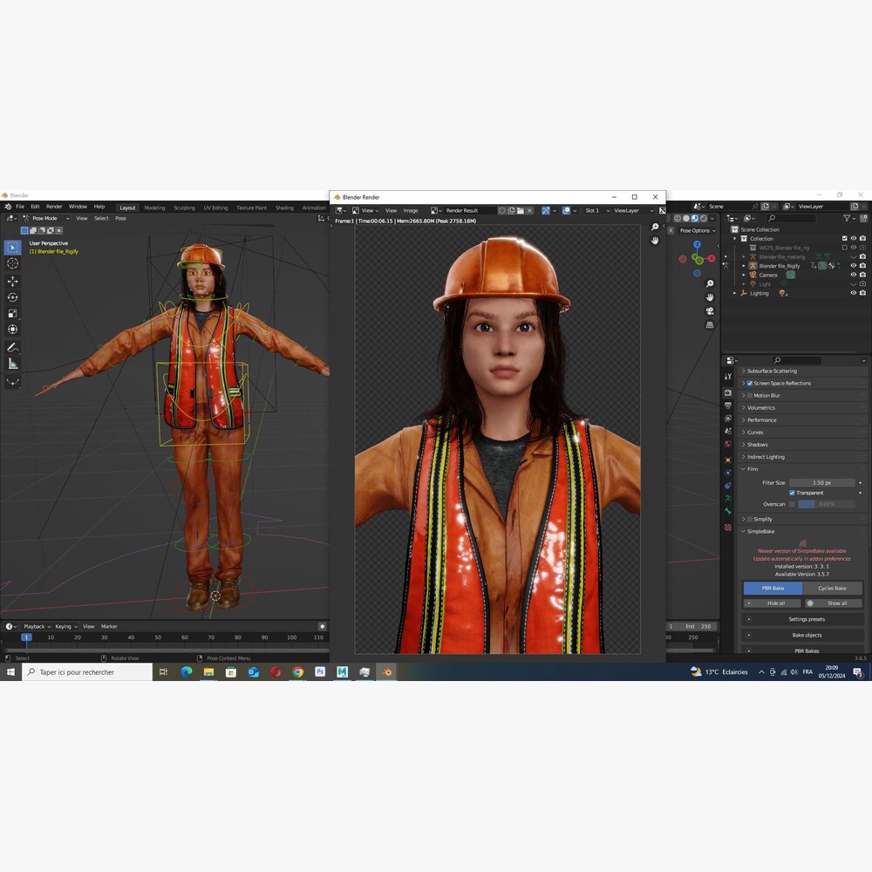Viewport: 872px width, 872px height.
Task: Expand the Indirect Lighting panel
Action: [744, 457]
